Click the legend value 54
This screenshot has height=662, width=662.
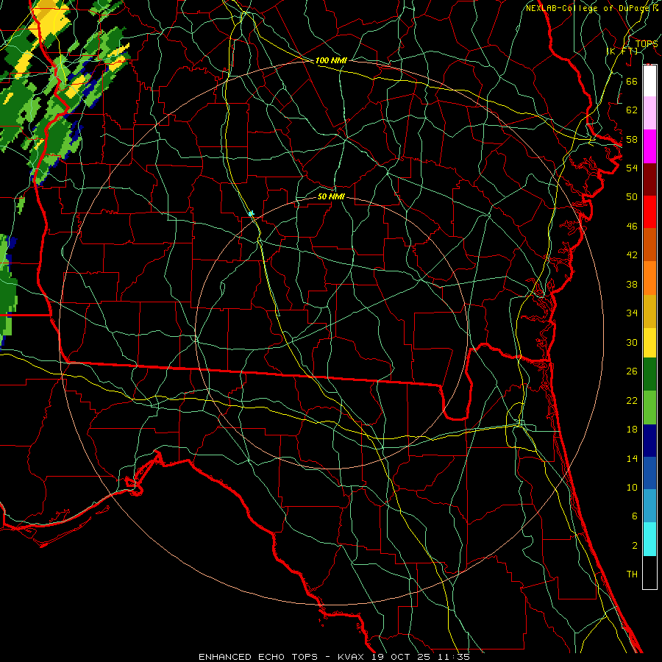click(x=632, y=168)
